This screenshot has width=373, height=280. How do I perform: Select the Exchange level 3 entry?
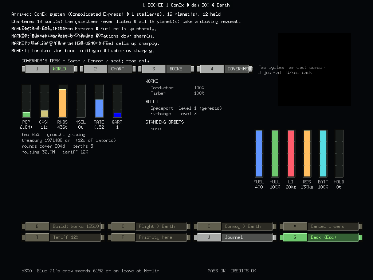(x=173, y=114)
